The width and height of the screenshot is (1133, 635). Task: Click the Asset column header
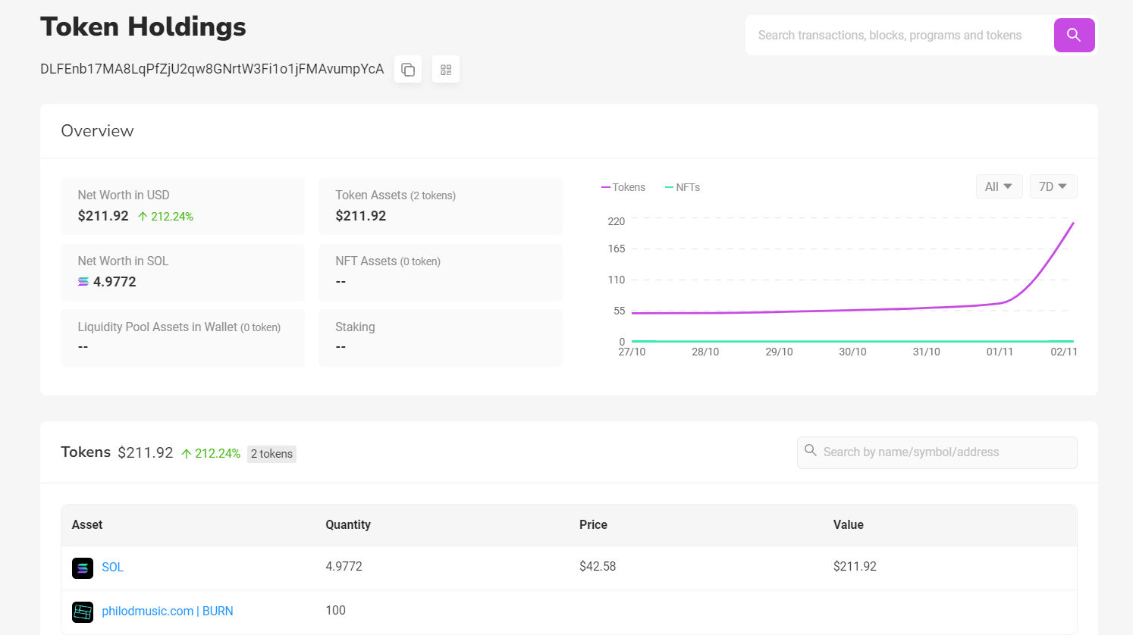[87, 524]
